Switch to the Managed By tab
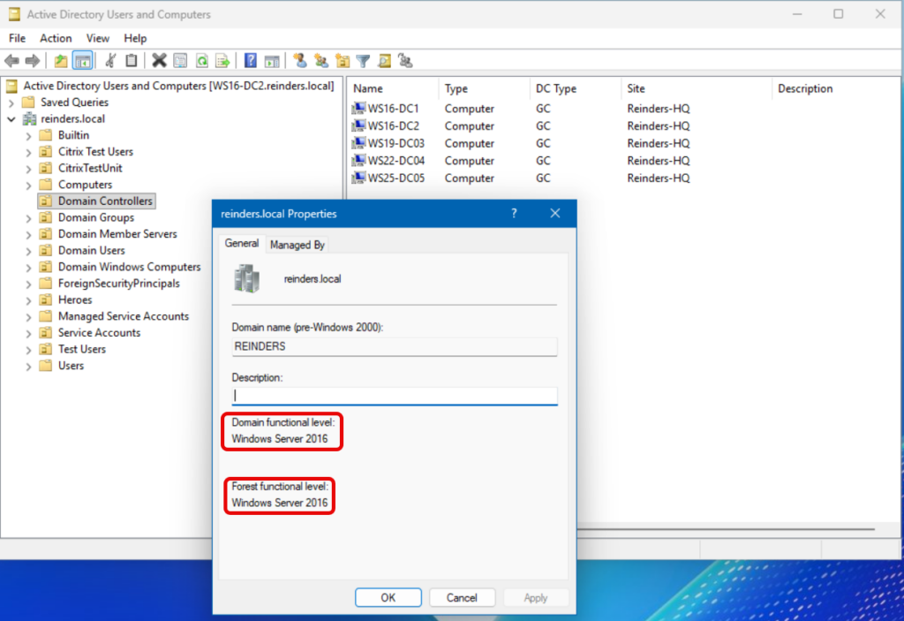This screenshot has width=904, height=621. [x=298, y=245]
